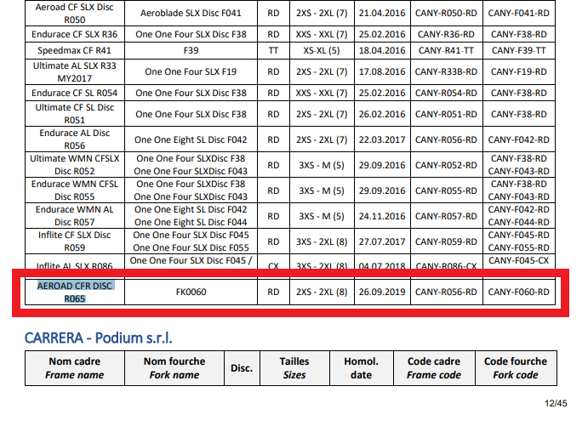Click the Endurace CF SL R054 frame name

pyautogui.click(x=75, y=93)
